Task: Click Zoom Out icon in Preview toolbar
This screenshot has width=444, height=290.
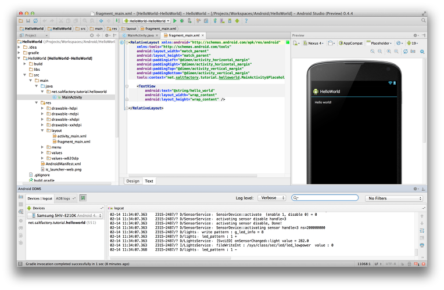Action: coord(396,51)
